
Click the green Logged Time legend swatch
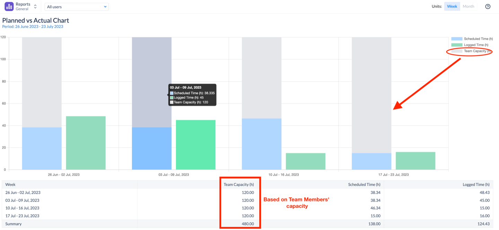[457, 45]
